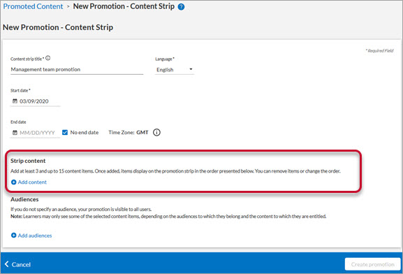Show info tooltip for Content strip title
This screenshot has height=274, width=403.
[47, 58]
